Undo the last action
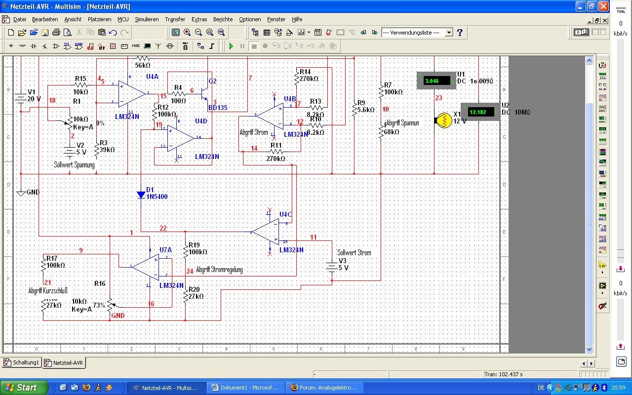 pyautogui.click(x=113, y=33)
